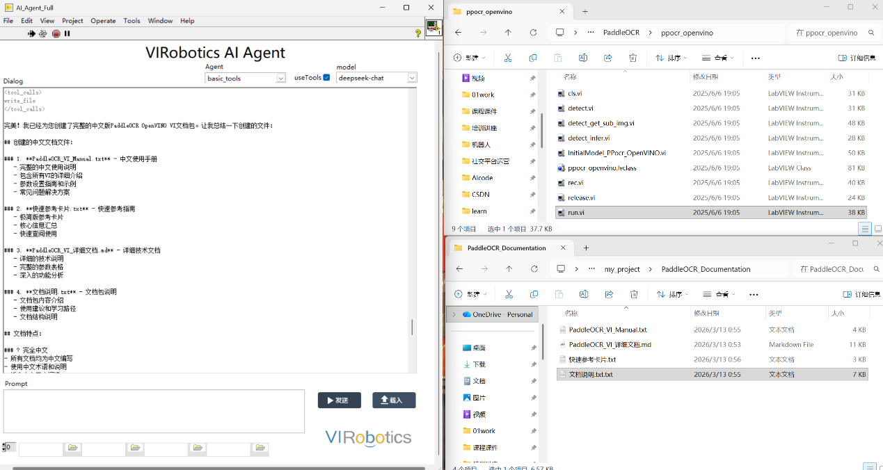Pause the running VI

(67, 33)
